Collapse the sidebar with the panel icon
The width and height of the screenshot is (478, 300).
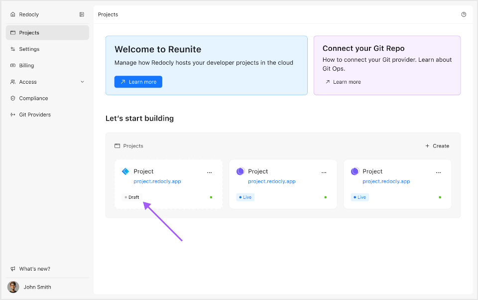[x=82, y=14]
